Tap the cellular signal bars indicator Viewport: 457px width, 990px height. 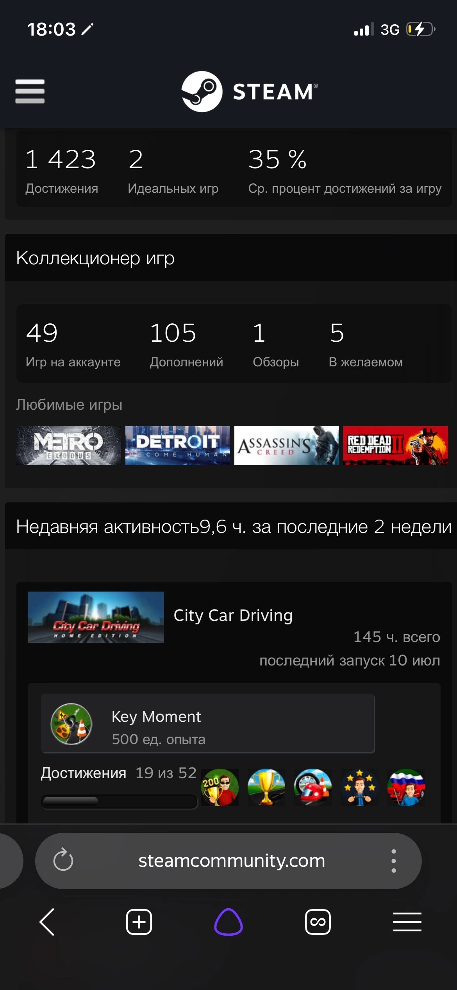coord(364,29)
